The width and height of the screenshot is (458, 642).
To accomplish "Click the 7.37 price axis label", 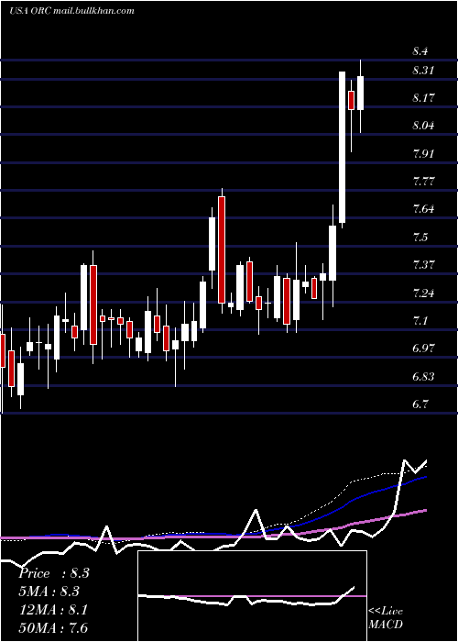I will pyautogui.click(x=423, y=265).
